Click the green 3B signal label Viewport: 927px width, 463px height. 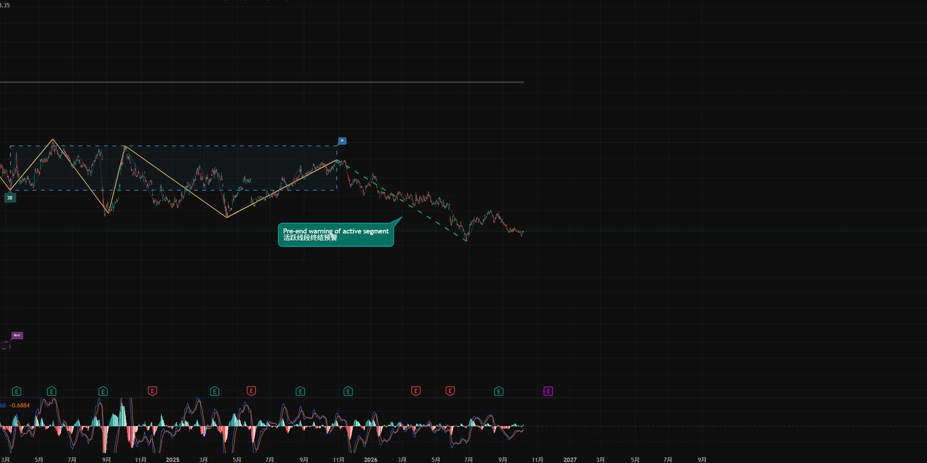pos(10,198)
